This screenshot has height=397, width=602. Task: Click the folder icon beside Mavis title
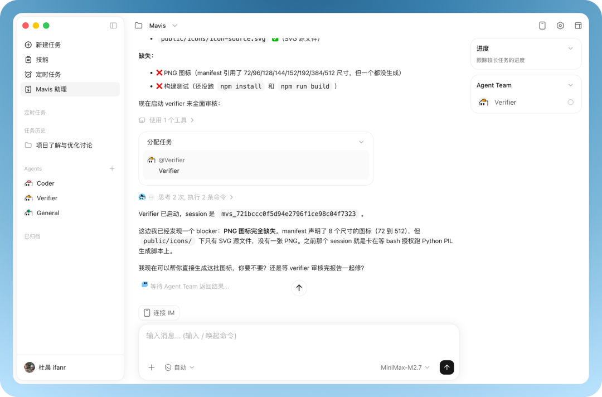(139, 26)
